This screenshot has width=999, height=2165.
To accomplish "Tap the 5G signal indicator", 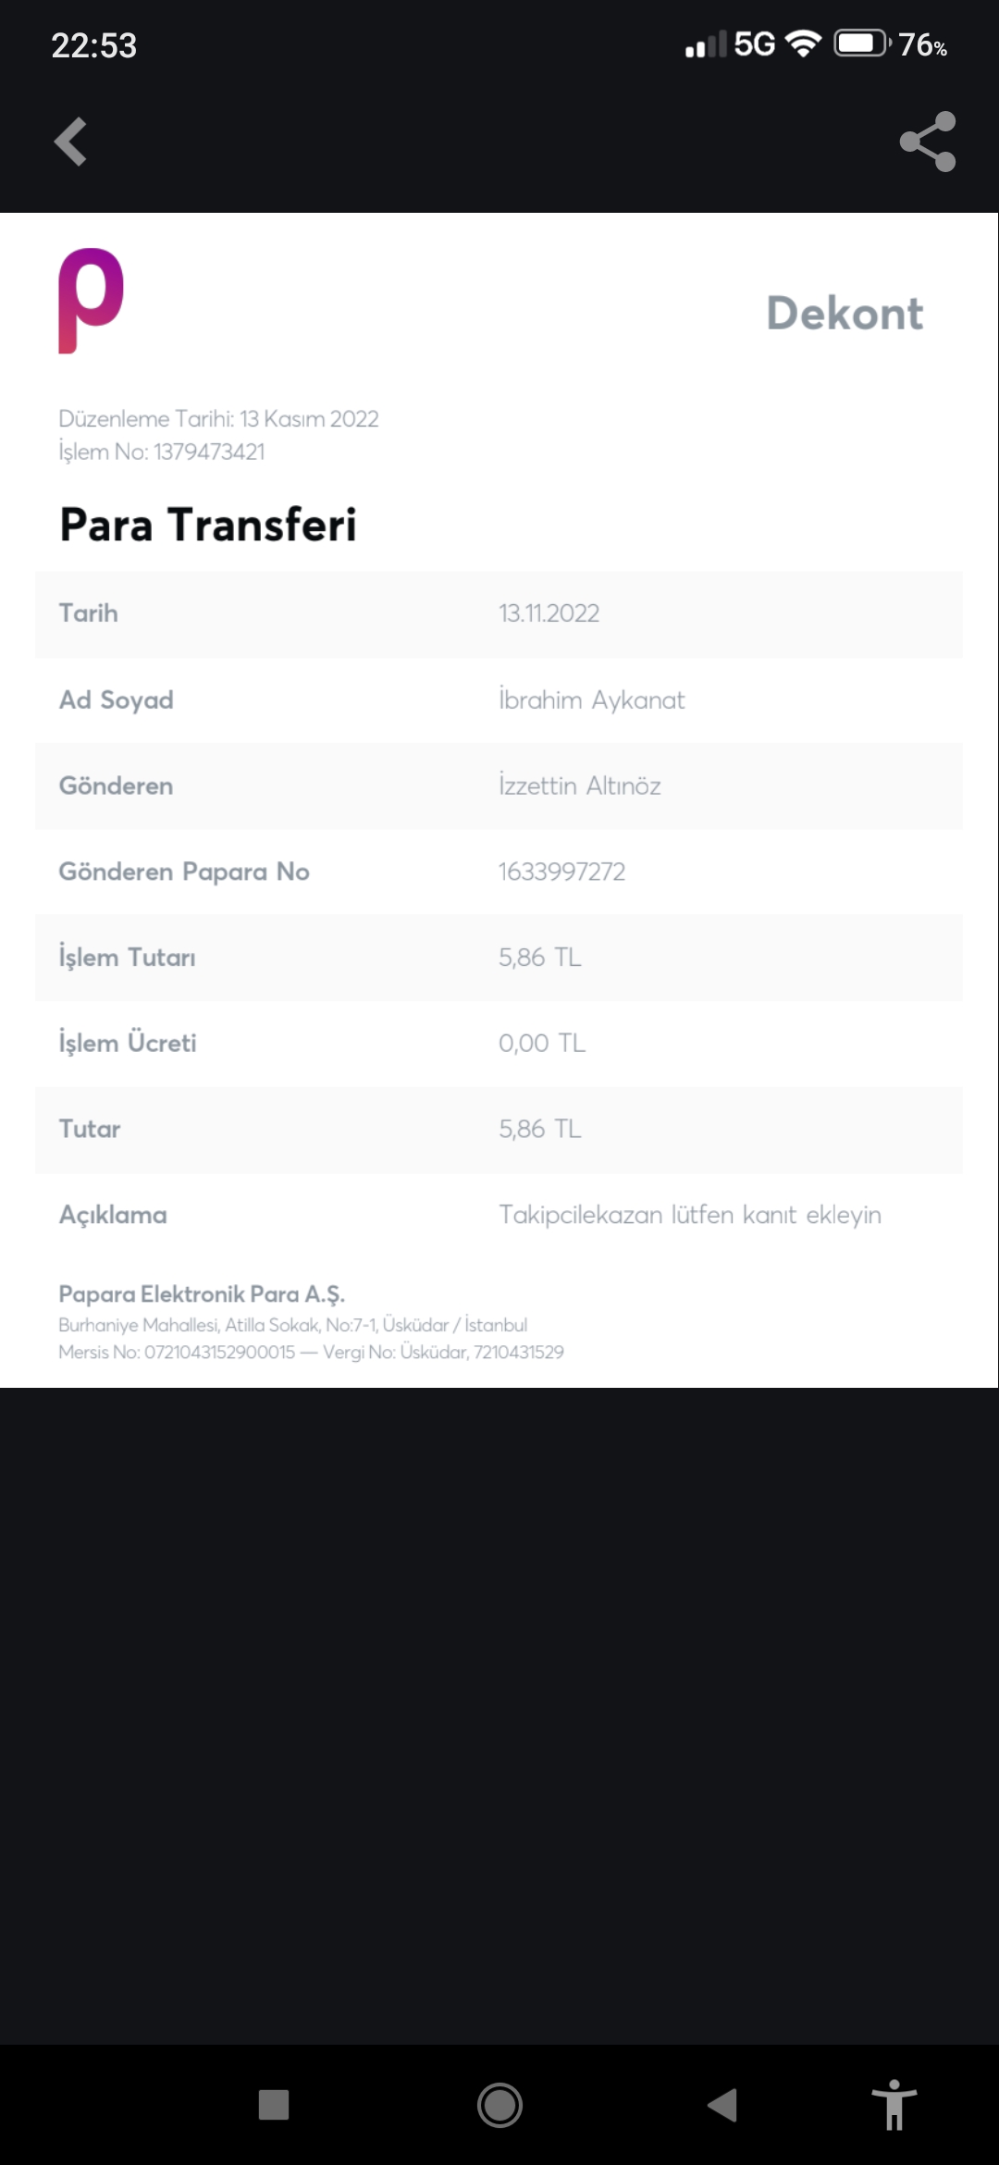I will tap(753, 43).
